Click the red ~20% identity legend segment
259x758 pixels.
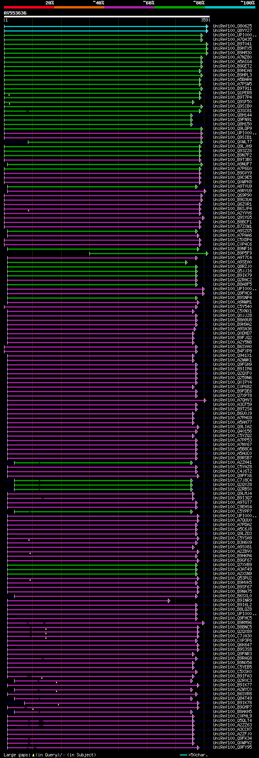coord(29,7)
